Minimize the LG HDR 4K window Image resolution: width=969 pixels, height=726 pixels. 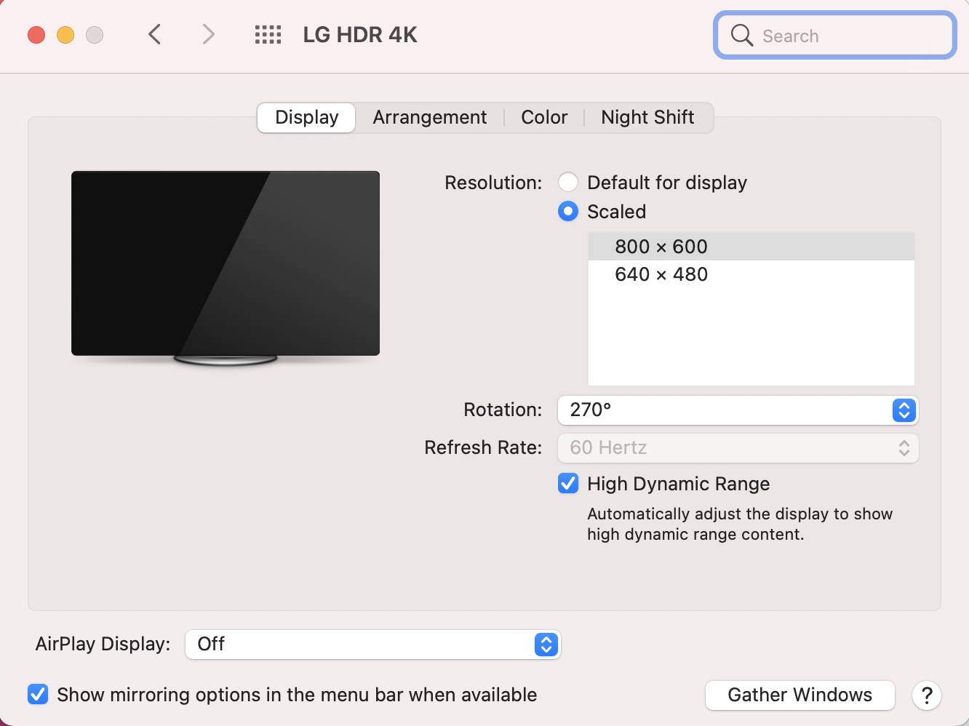(65, 35)
